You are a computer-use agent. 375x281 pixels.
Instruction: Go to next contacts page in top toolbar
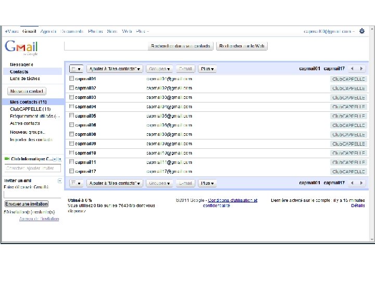click(361, 69)
